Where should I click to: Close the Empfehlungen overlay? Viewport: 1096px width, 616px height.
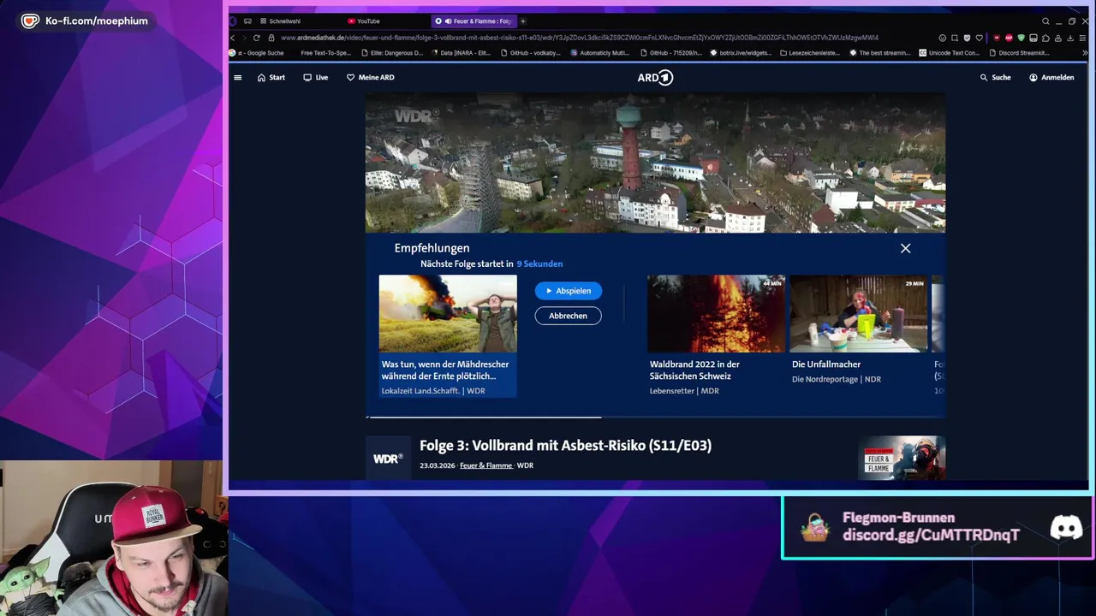[905, 248]
